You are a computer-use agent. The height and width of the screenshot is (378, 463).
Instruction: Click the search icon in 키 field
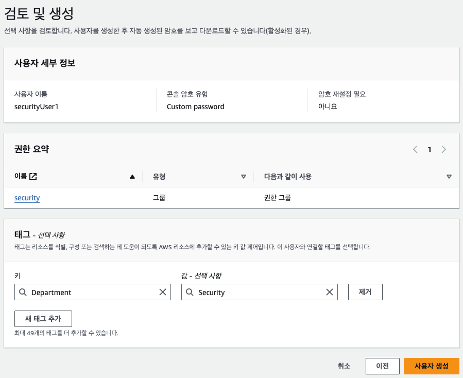23,292
